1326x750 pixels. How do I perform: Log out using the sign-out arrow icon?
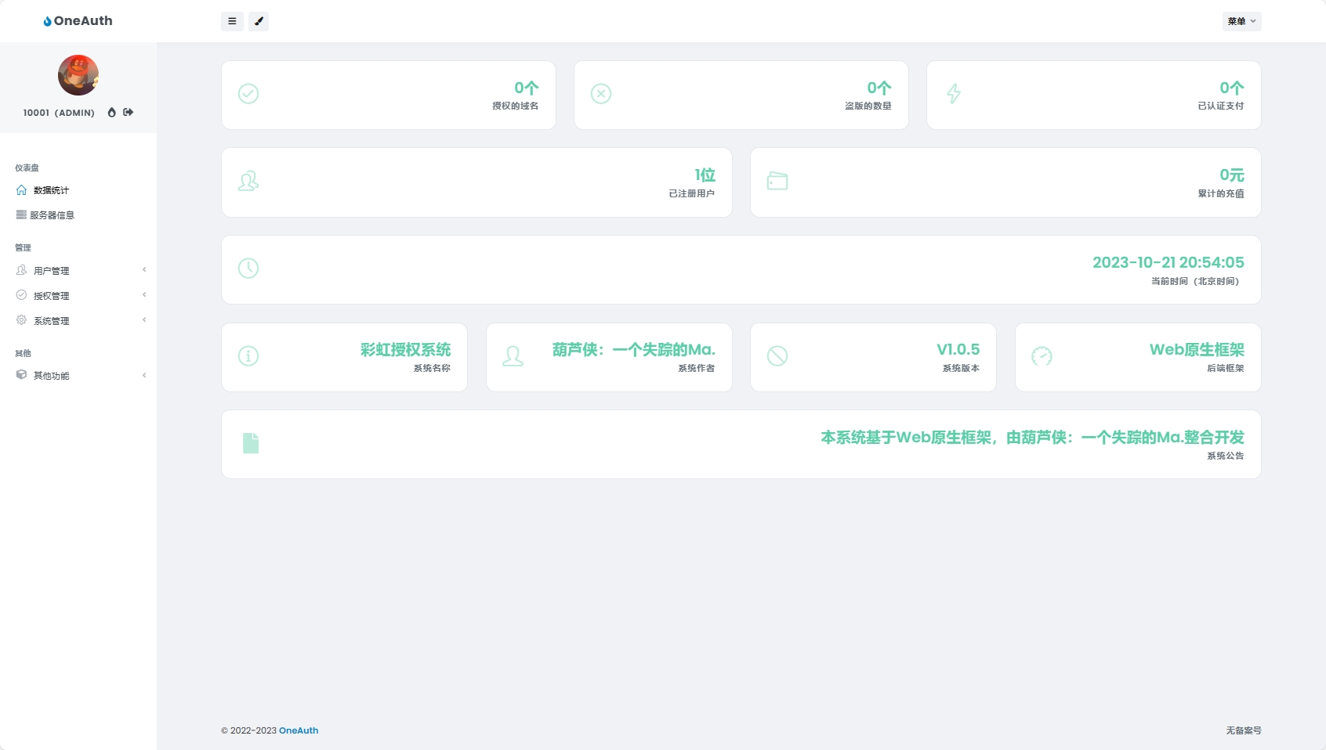coord(129,112)
